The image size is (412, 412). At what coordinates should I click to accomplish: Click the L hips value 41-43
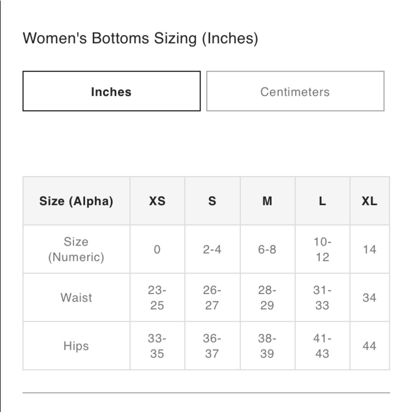click(x=323, y=346)
